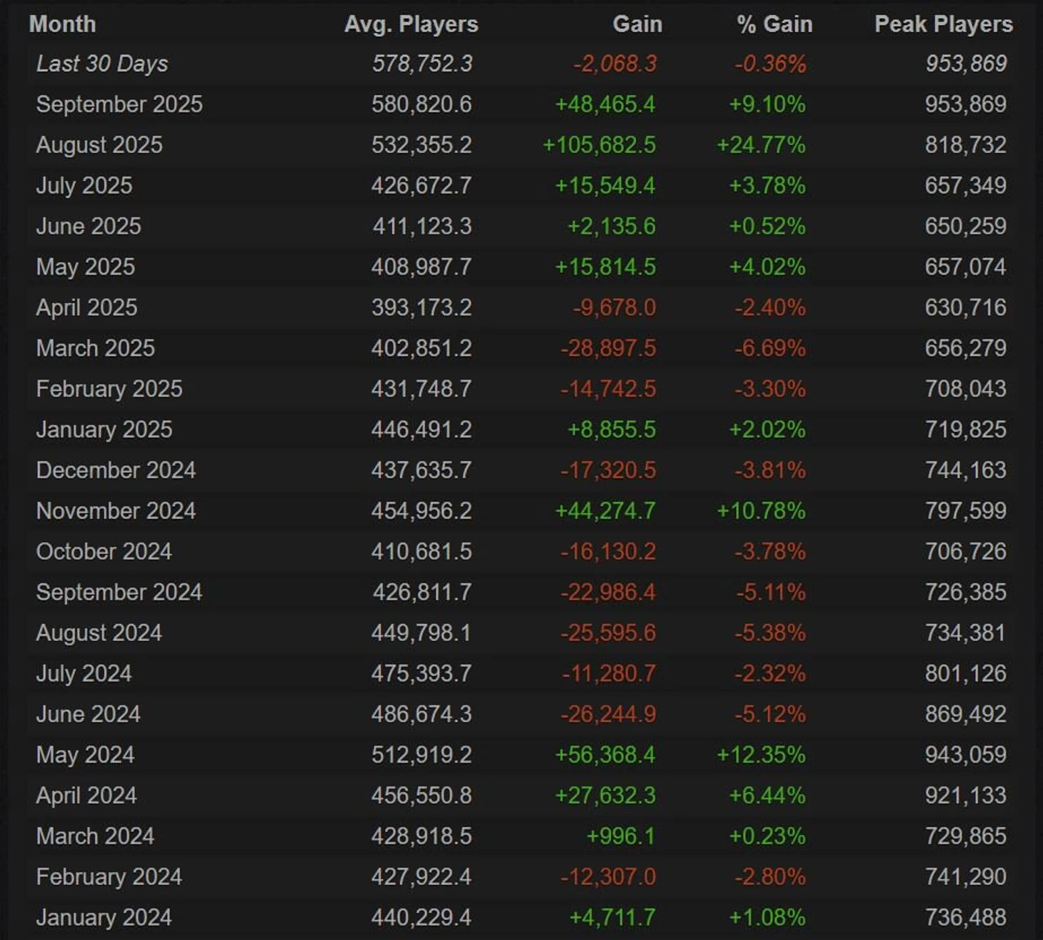Select July 2025 peak players 657,349
This screenshot has height=940, width=1043.
[965, 186]
